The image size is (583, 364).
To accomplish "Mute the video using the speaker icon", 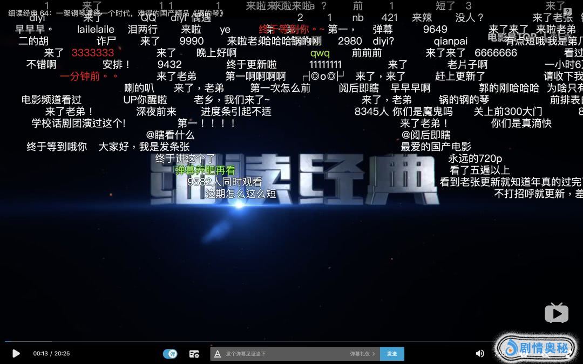I will click(479, 354).
